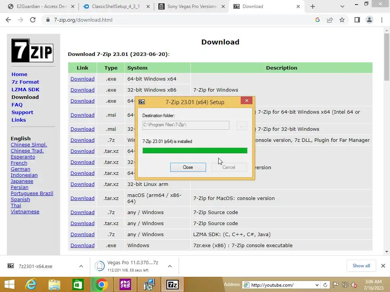Viewport: 390px width, 292px height.
Task: Click Show all downloads button
Action: click(x=361, y=266)
